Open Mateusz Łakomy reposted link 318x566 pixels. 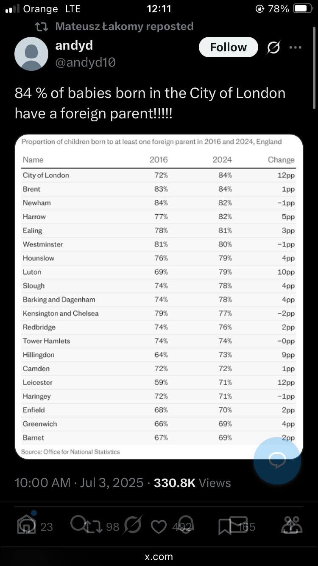click(124, 26)
